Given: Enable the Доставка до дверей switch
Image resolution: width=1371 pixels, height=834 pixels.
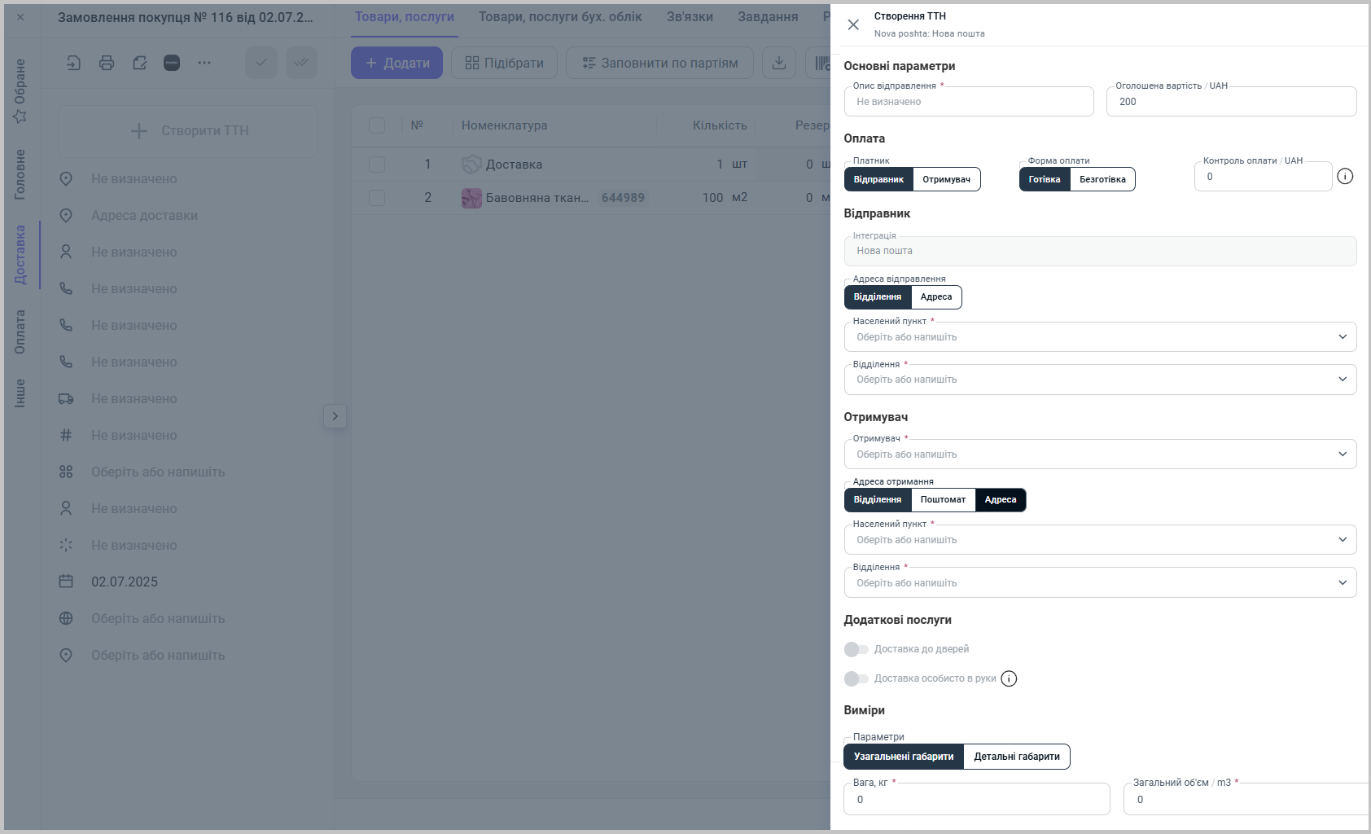Looking at the screenshot, I should (856, 649).
